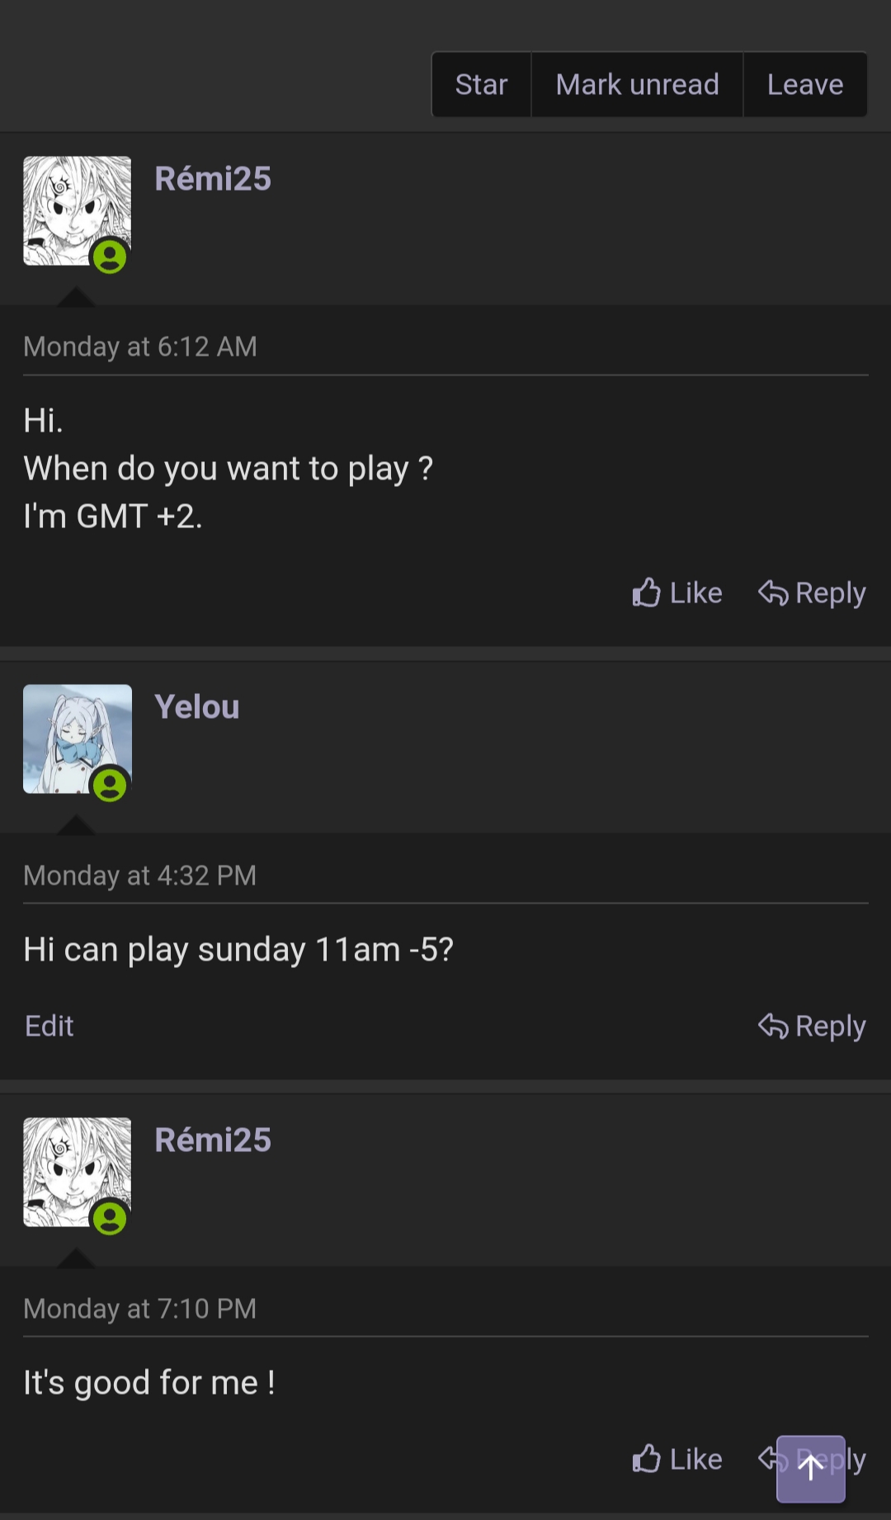Open the Monday at 6:12 AM timestamp

140,347
